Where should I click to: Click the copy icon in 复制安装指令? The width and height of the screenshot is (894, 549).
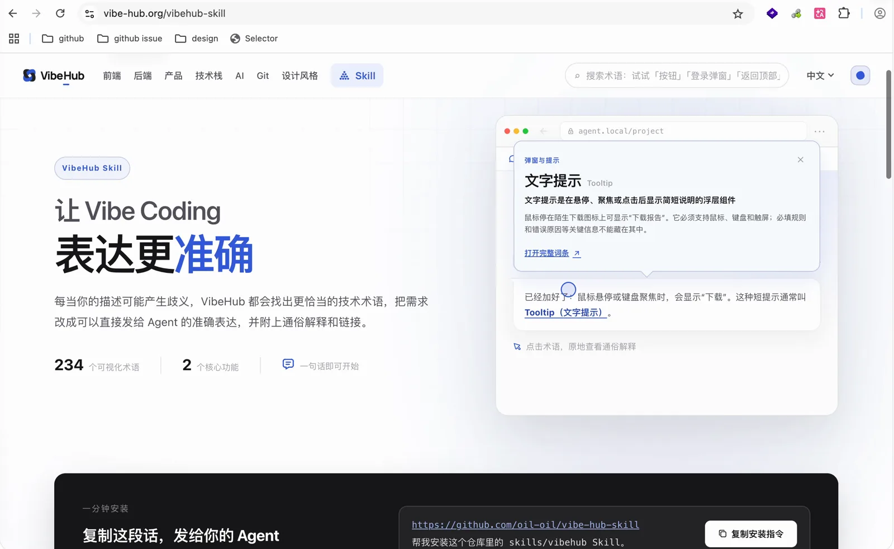click(x=722, y=534)
